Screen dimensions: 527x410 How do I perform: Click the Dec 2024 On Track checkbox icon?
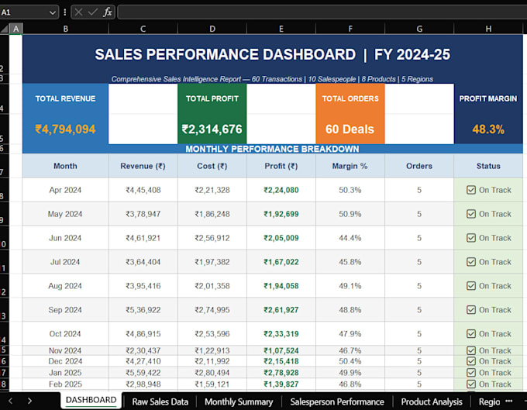click(471, 361)
